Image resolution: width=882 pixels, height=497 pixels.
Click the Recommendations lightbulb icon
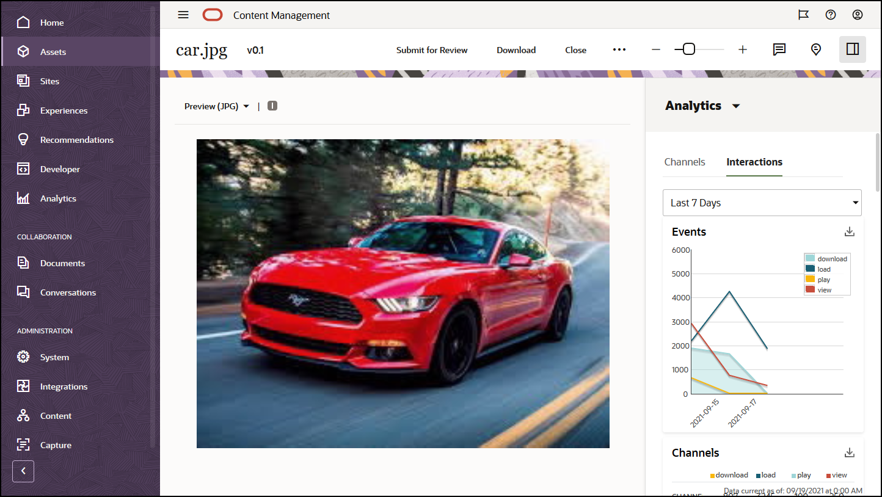tap(23, 140)
